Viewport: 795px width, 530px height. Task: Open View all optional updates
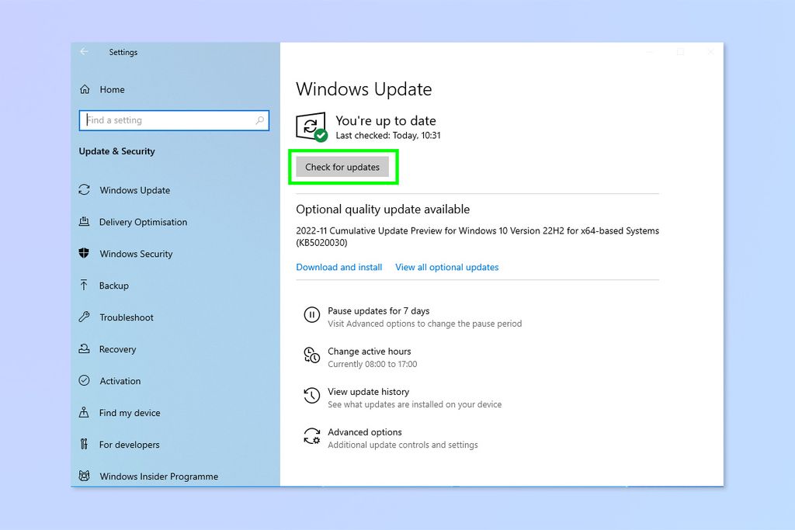click(446, 267)
